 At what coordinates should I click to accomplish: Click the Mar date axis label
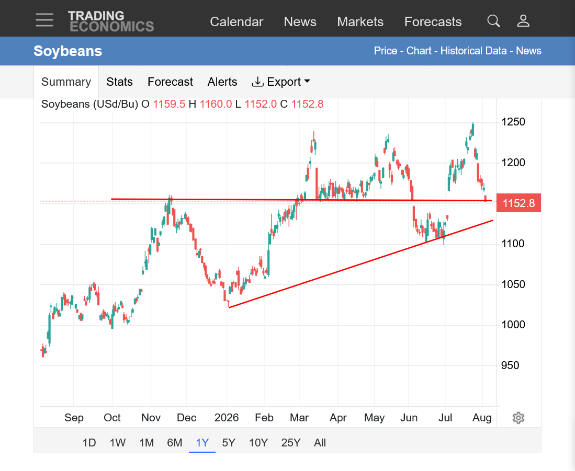click(x=299, y=418)
